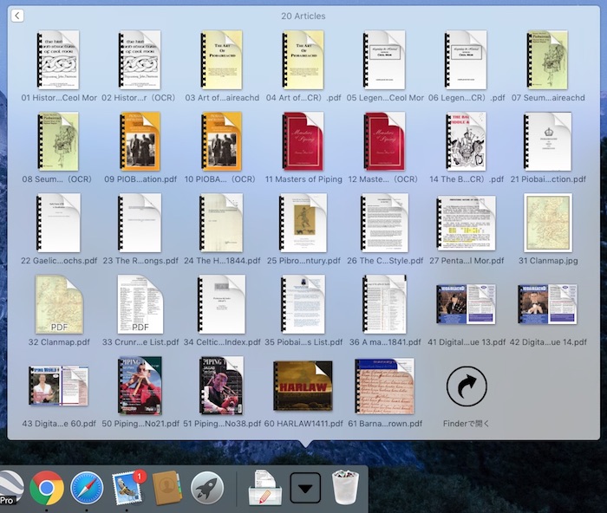Open 02 Histor...r (OCR) document
This screenshot has width=607, height=513.
point(140,61)
